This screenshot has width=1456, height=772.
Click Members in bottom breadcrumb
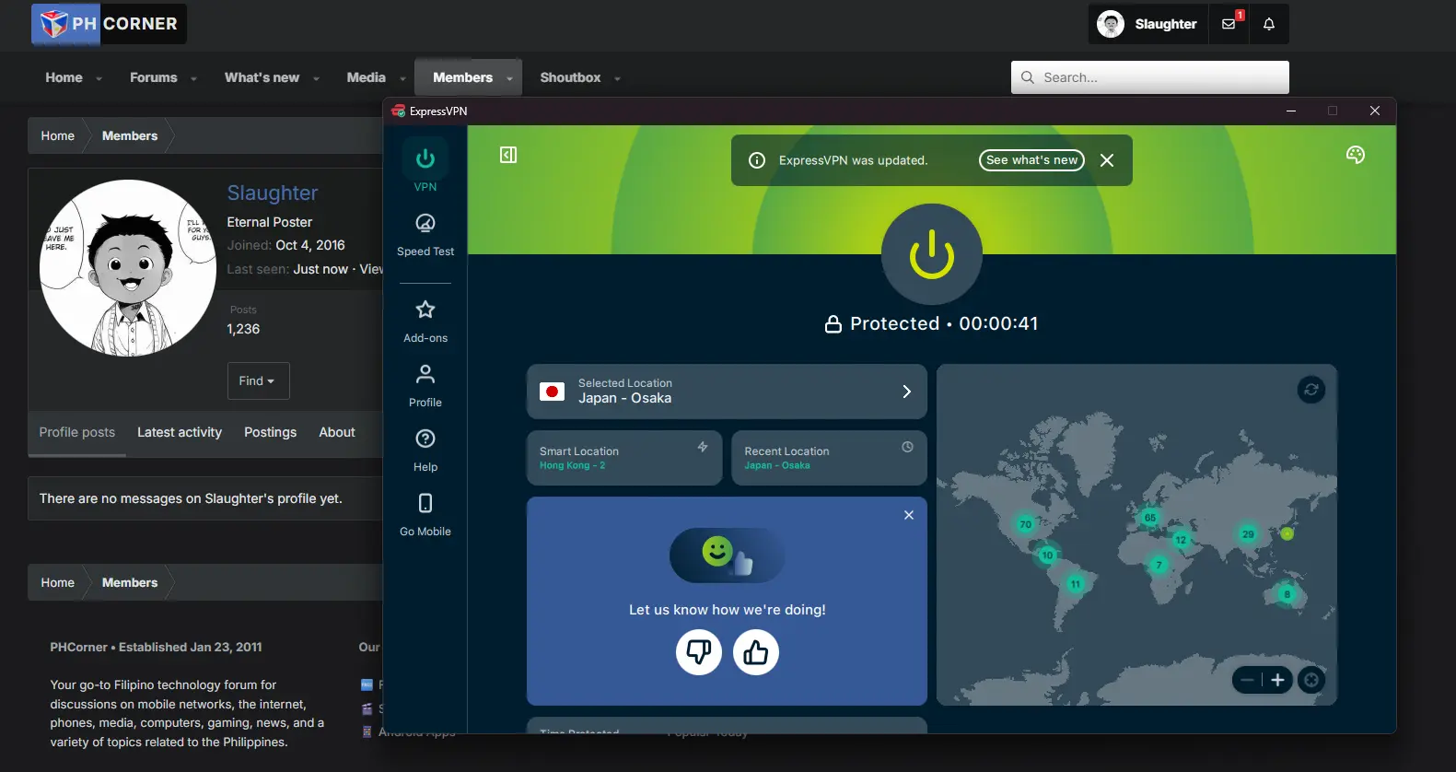pyautogui.click(x=130, y=582)
